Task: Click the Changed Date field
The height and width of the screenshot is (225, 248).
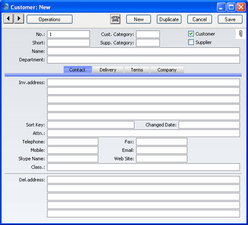Action: tap(209, 125)
